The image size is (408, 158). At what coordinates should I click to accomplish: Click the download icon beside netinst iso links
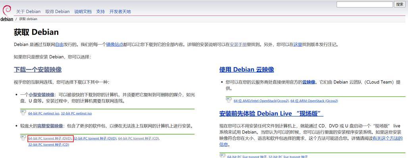tap(23, 113)
